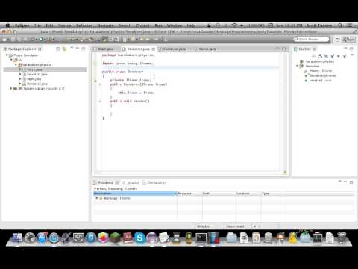Maximize the editor area

click(283, 49)
